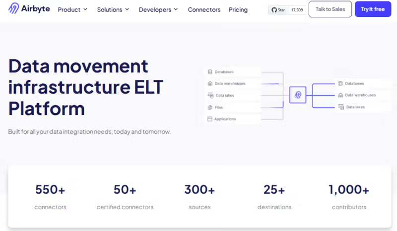Click the hero headline Data movement infrastructure
The height and width of the screenshot is (231, 397).
[x=86, y=87]
